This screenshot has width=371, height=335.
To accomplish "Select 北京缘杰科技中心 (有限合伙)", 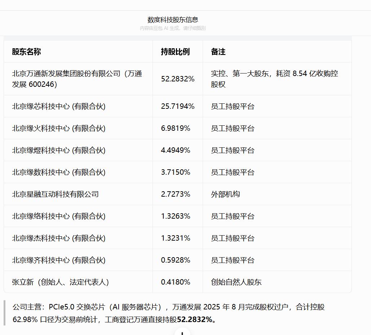I will pyautogui.click(x=59, y=238).
